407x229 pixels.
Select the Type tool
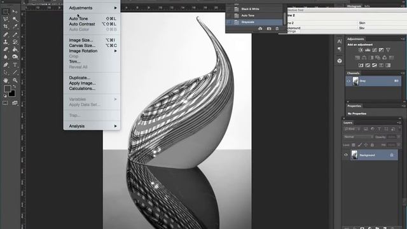pyautogui.click(x=15, y=65)
